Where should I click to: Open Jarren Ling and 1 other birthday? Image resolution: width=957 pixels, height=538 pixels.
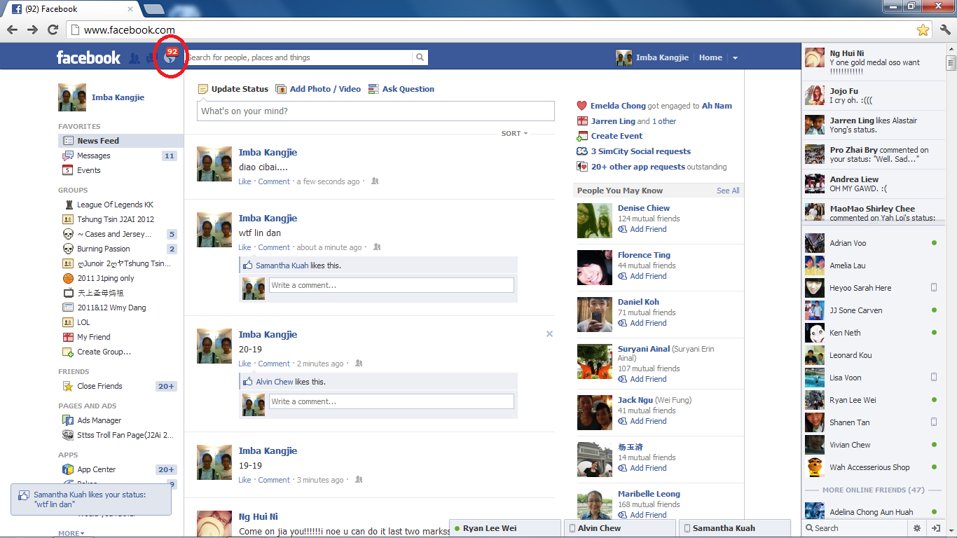pyautogui.click(x=633, y=121)
